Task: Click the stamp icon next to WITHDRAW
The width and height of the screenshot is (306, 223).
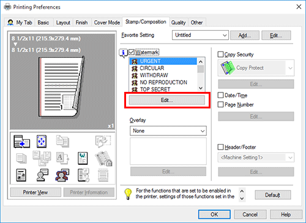Action: [135, 75]
